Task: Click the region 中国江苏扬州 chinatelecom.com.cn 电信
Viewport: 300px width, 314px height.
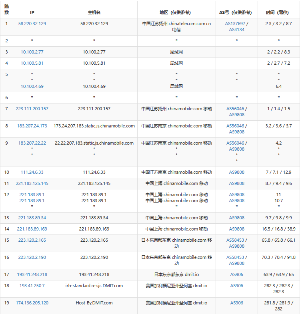Action: [x=176, y=27]
